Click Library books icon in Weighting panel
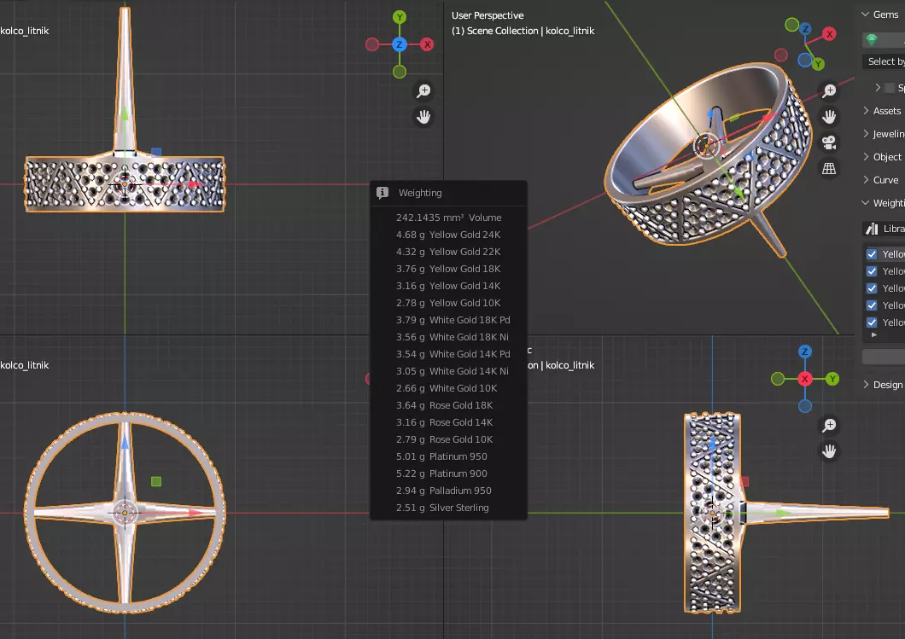 point(872,229)
